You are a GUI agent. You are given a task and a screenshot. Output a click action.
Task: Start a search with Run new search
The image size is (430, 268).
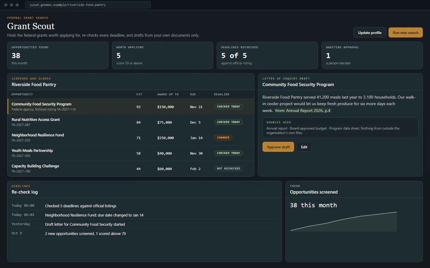pos(406,32)
